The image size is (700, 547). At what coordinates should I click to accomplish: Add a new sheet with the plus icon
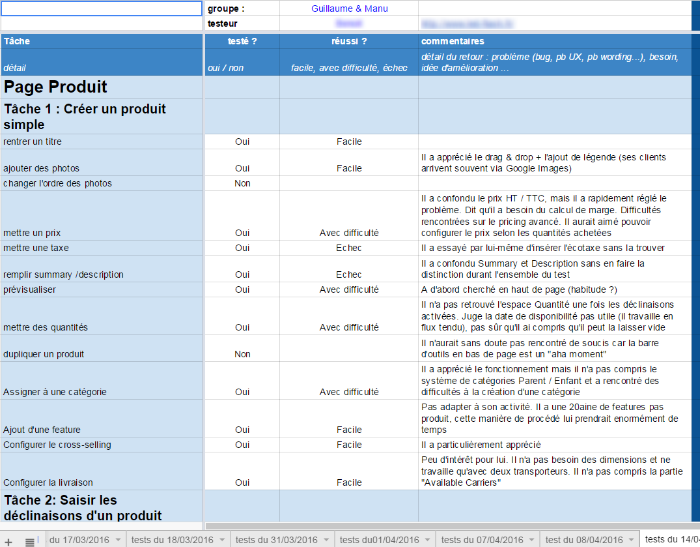pos(8,542)
